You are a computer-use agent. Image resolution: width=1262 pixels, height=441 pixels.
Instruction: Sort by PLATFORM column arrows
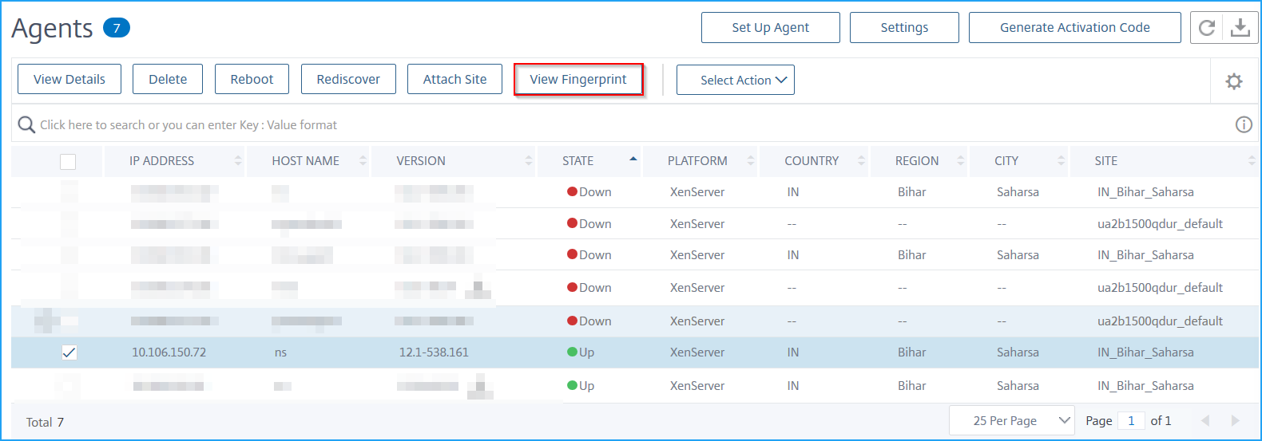(x=751, y=161)
